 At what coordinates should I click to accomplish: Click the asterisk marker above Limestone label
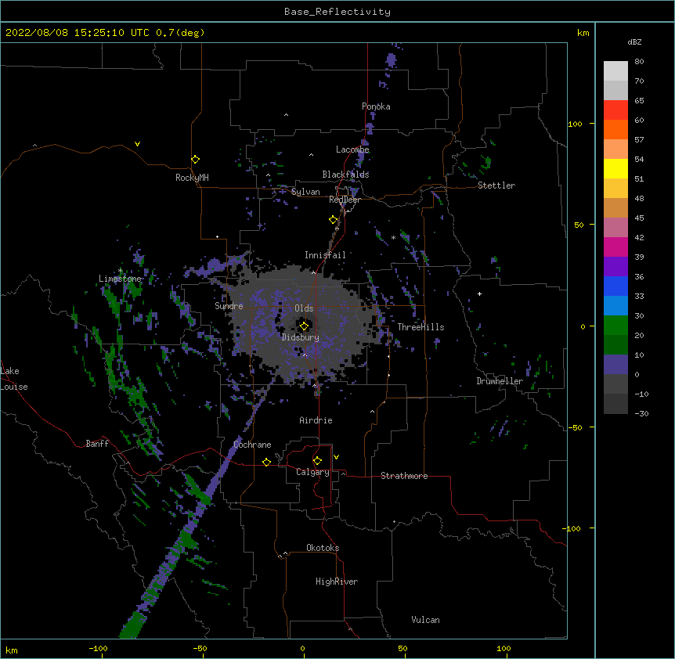point(120,271)
